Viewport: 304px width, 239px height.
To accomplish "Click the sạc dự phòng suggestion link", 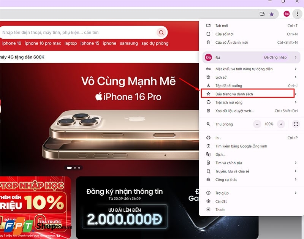I will 155,43.
